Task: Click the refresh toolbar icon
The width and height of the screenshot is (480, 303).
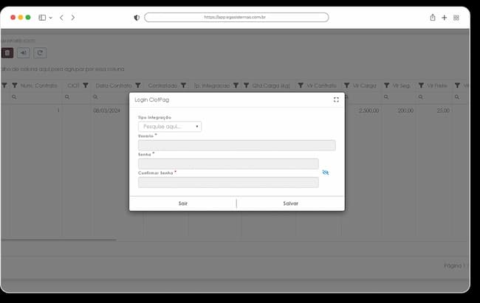Action: coord(40,53)
